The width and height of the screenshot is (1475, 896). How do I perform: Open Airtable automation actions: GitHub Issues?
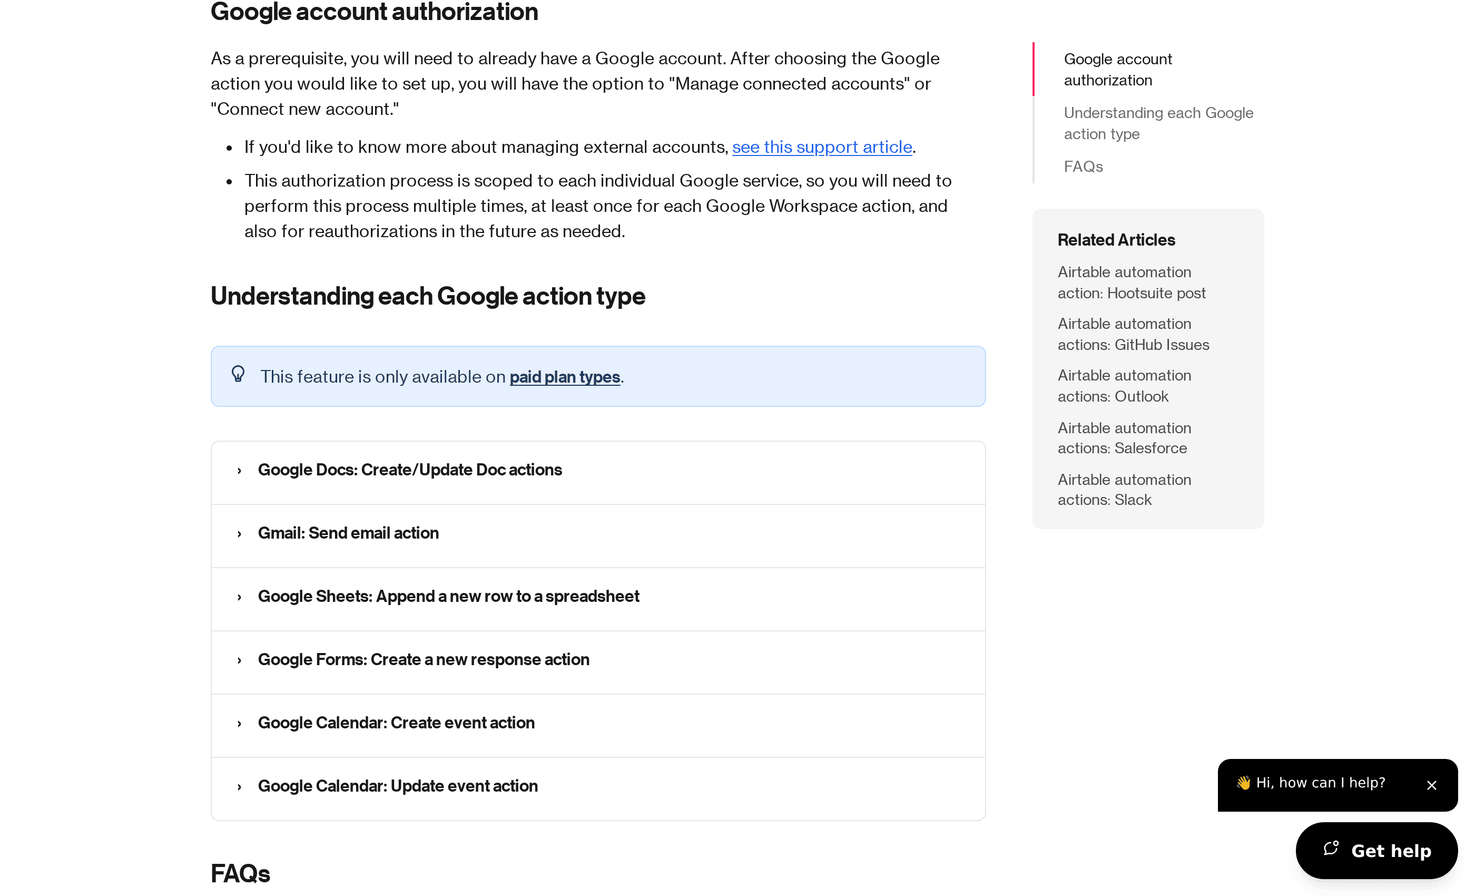tap(1133, 334)
